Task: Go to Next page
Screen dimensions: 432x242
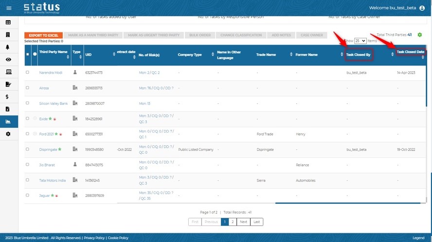Action: click(243, 222)
